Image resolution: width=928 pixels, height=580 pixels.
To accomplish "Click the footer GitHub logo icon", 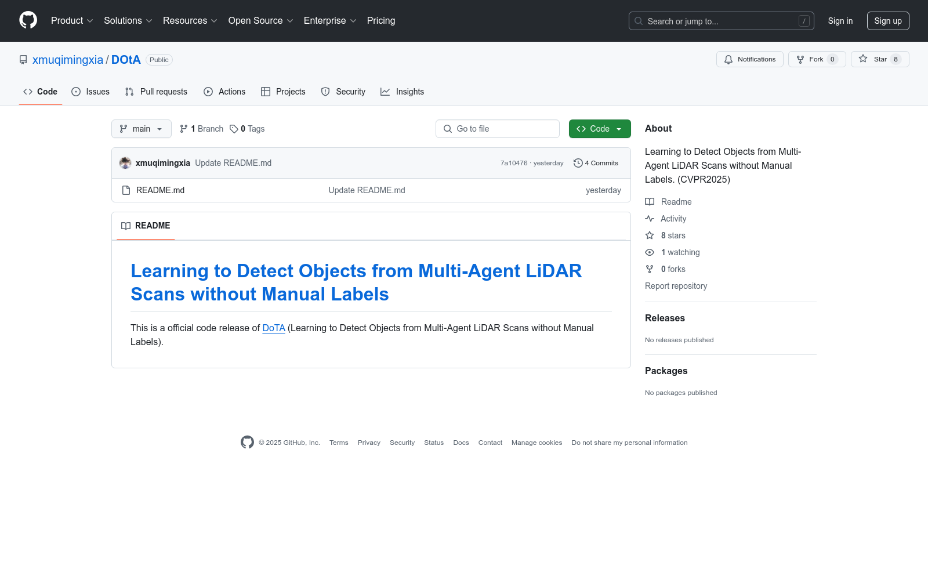I will 247,443.
